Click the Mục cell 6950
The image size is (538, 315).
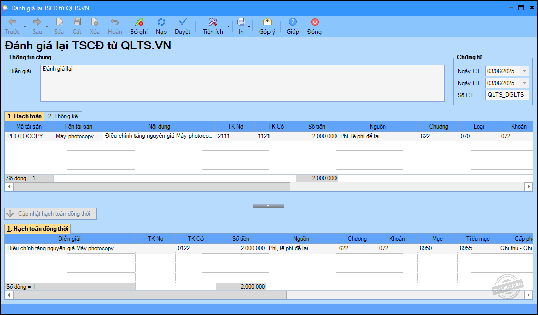[437, 248]
